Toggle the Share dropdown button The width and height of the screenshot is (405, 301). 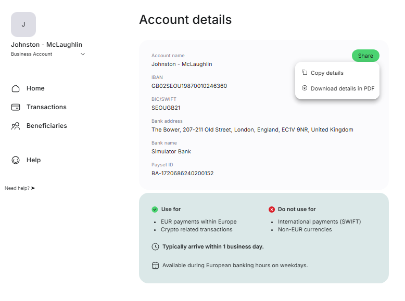pyautogui.click(x=365, y=56)
